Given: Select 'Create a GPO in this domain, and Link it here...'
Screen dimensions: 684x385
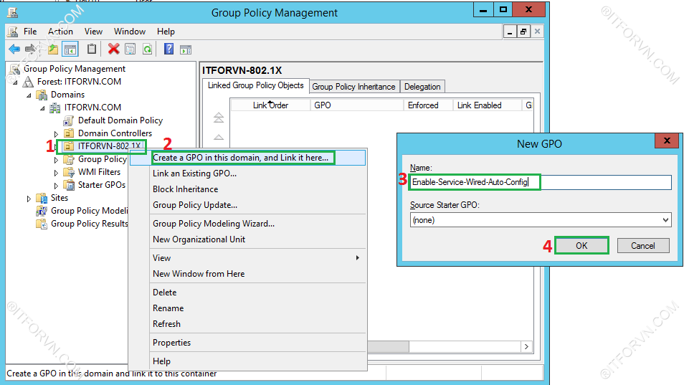Looking at the screenshot, I should click(240, 158).
